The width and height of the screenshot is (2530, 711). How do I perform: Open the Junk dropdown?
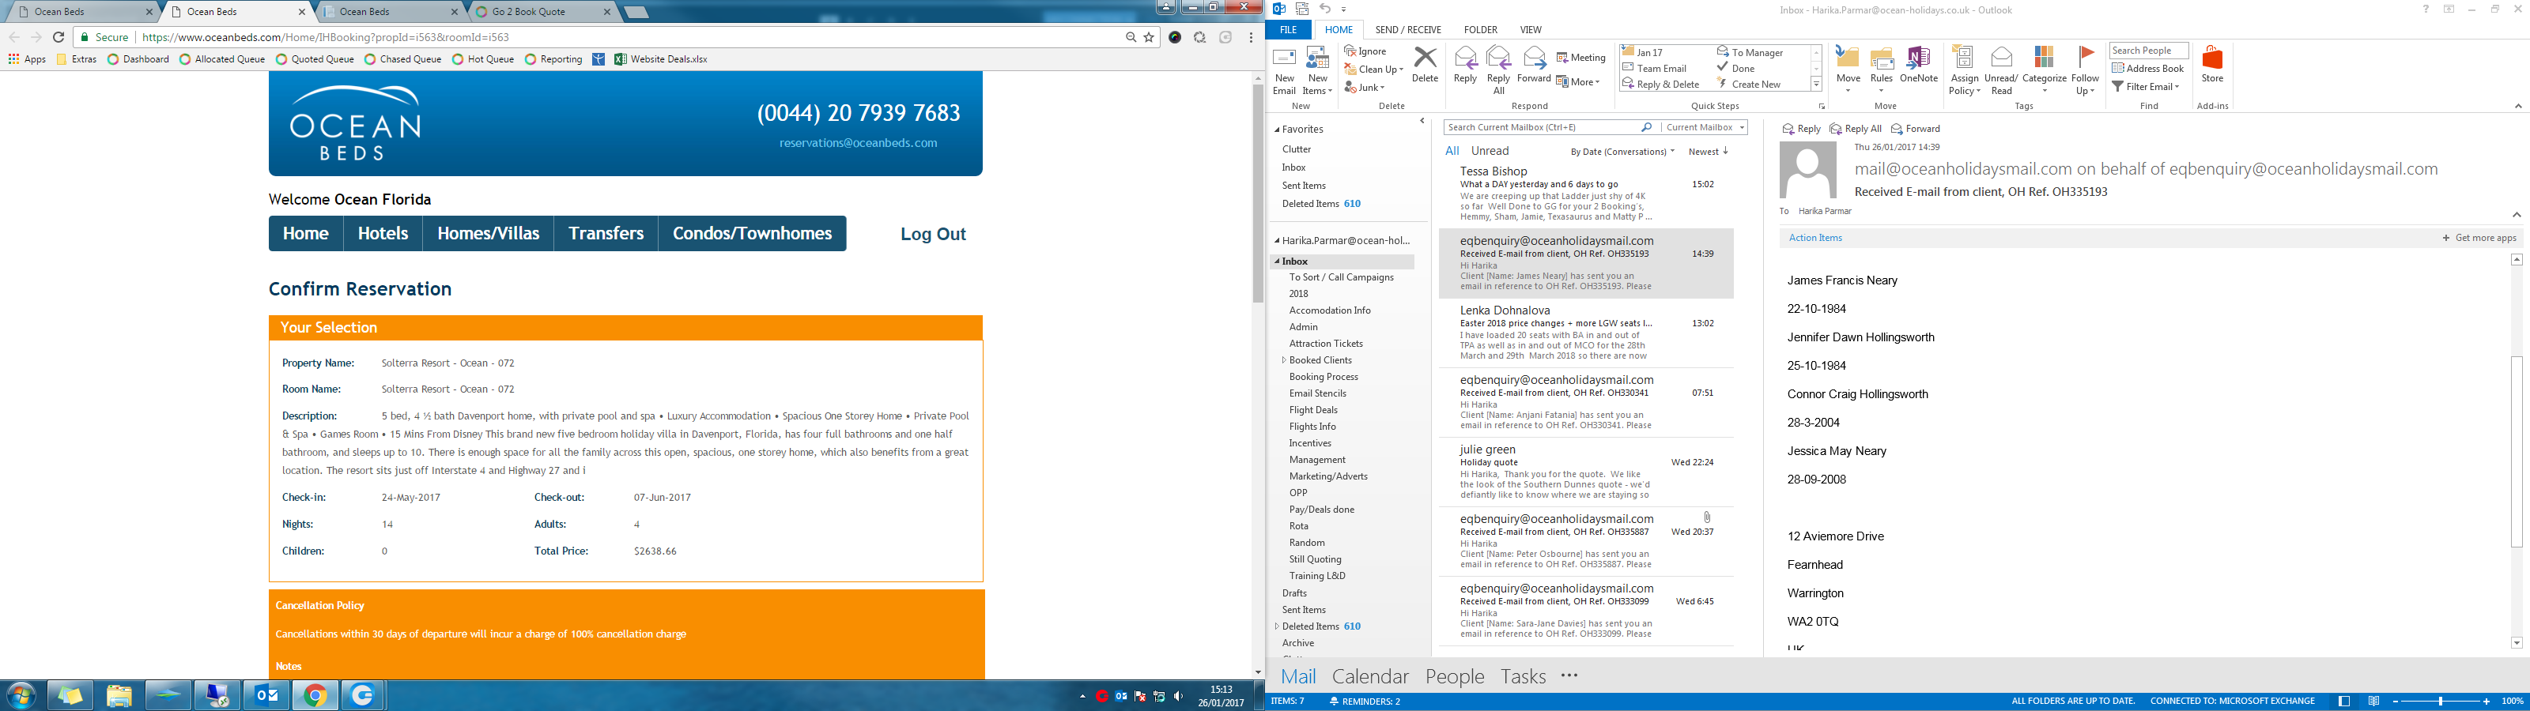1364,88
